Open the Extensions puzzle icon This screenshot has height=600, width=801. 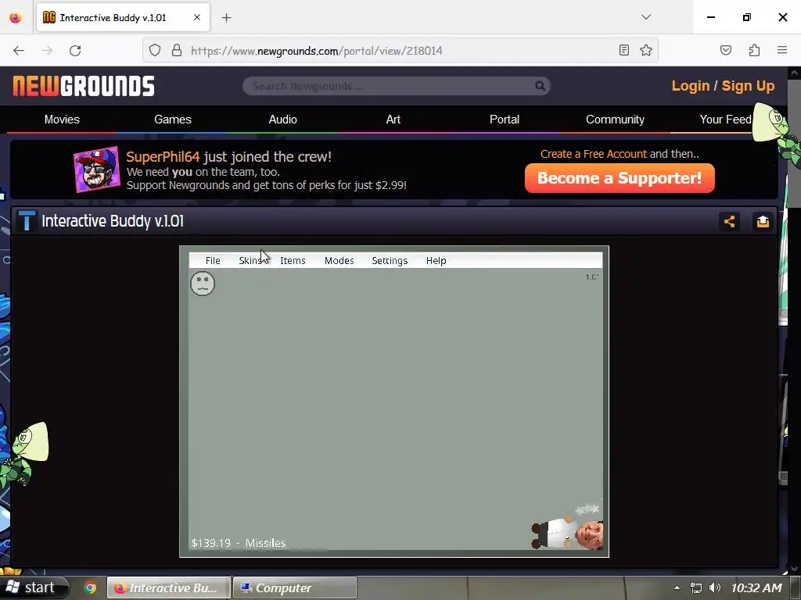755,50
